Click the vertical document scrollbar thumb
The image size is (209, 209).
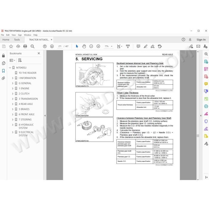(198, 136)
